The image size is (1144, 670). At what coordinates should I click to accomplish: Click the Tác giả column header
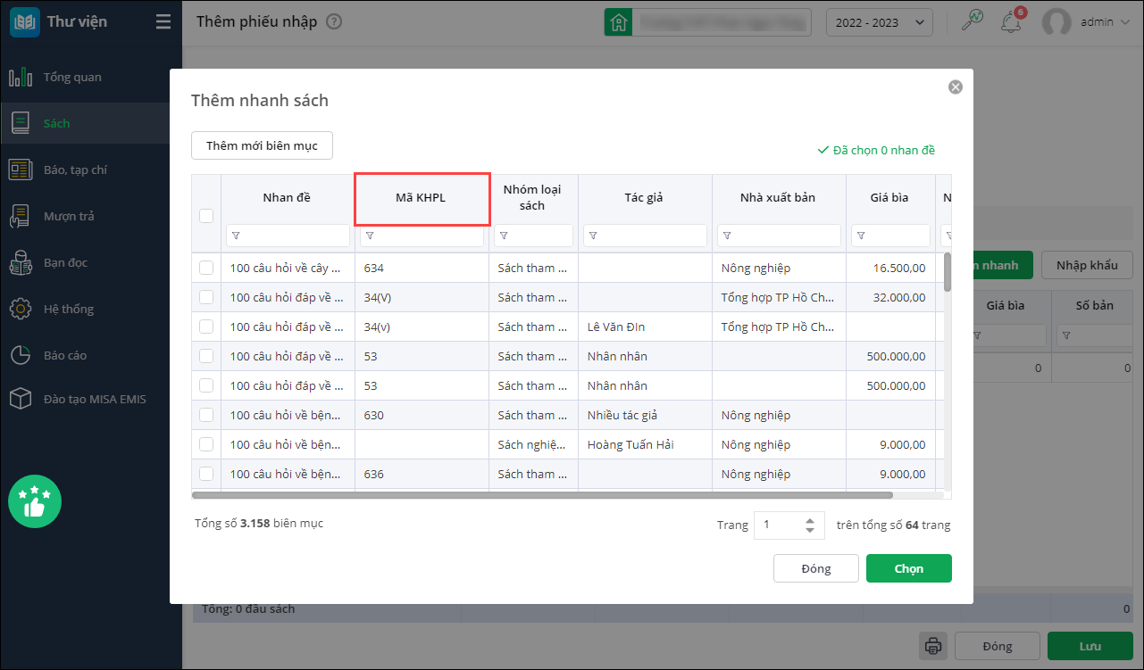[x=645, y=198]
